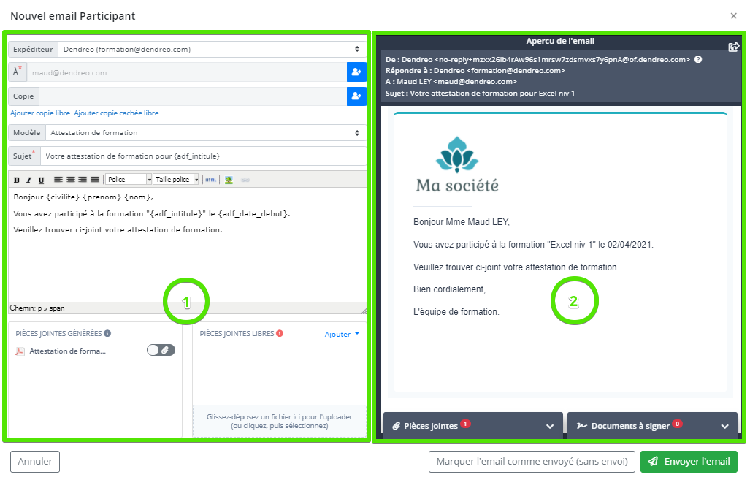
Task: Click the file drop zone to upload
Action: (x=280, y=421)
